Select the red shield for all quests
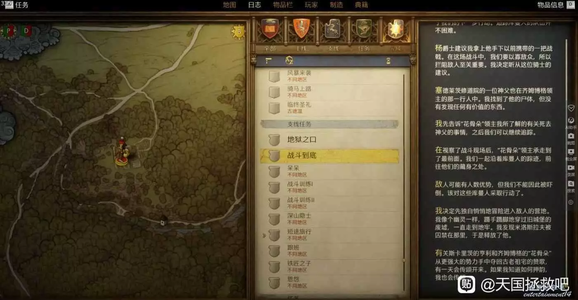The height and width of the screenshot is (300, 578). click(x=270, y=29)
